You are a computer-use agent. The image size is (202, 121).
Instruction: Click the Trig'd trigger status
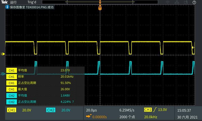pos(32,2)
